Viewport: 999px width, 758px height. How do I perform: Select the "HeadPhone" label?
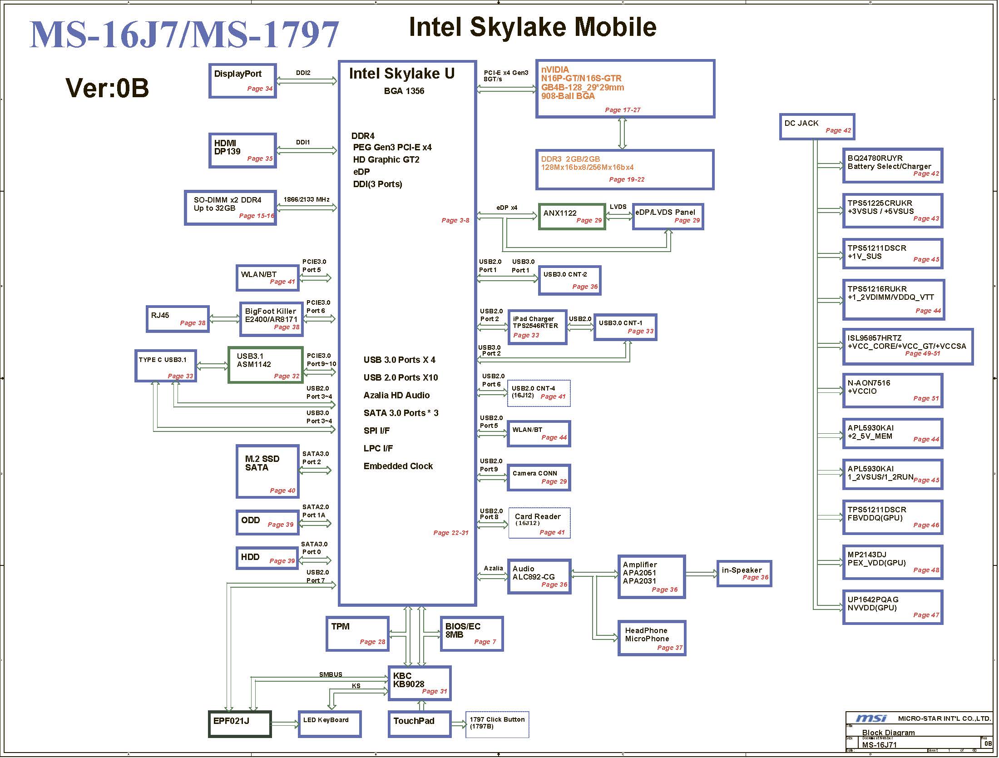point(646,630)
